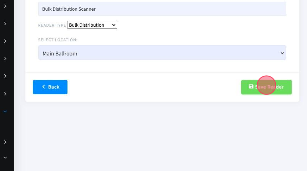Open the Main Ballroom location dropdown
This screenshot has width=307, height=171.
pos(162,53)
